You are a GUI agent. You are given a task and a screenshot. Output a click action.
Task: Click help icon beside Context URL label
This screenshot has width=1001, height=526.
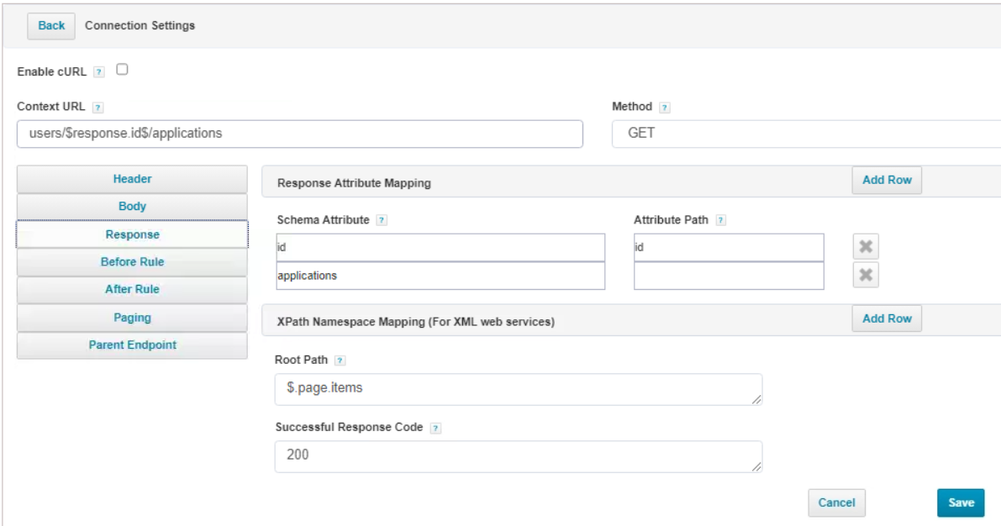pyautogui.click(x=97, y=108)
